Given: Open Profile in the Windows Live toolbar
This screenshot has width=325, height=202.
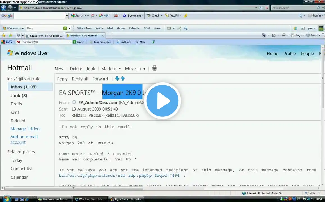Looking at the screenshot, I should 99,28.
